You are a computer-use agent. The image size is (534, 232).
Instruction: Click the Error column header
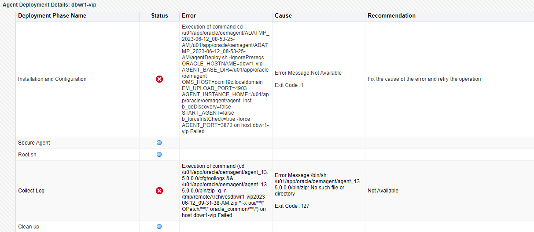189,15
